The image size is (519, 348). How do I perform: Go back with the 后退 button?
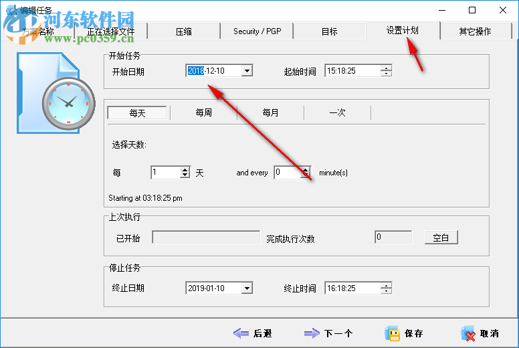pos(253,333)
